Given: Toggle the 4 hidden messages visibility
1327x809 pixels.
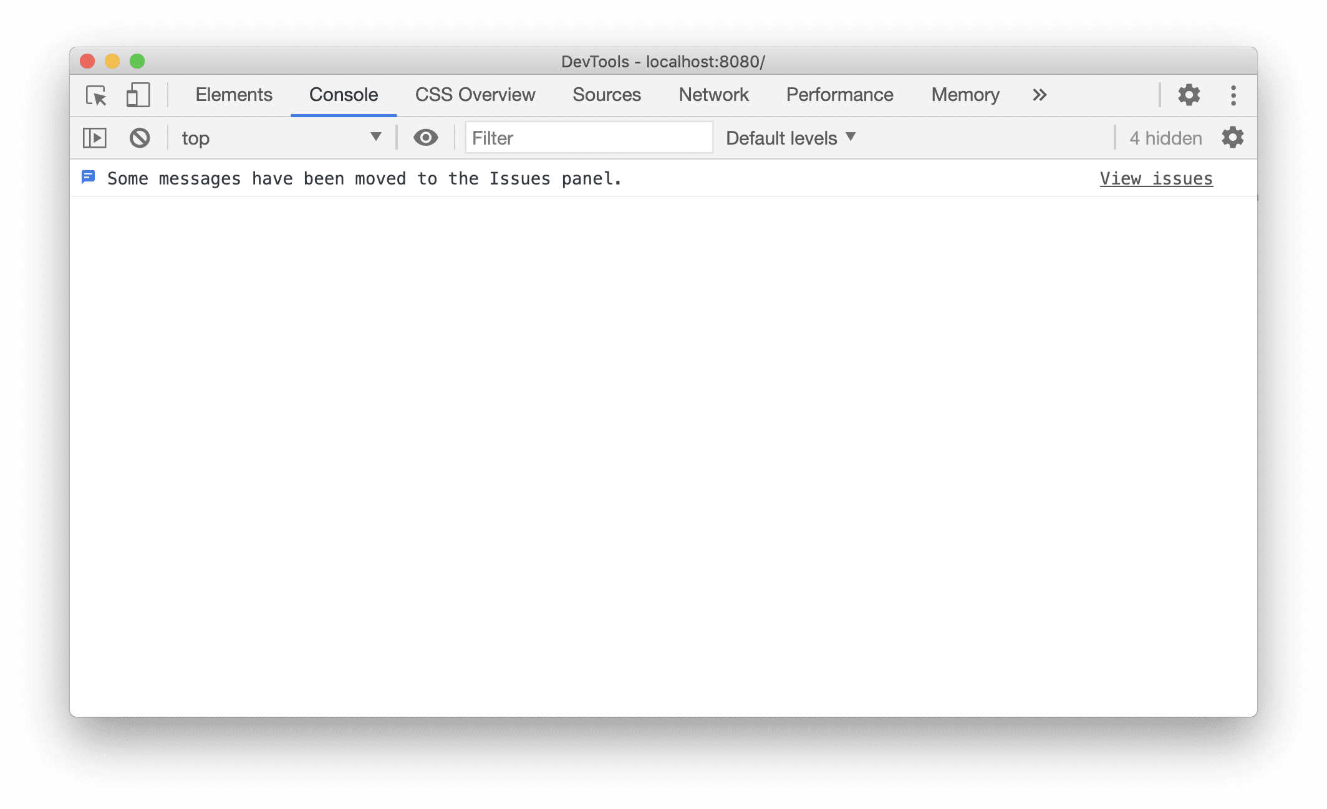Looking at the screenshot, I should tap(1164, 137).
